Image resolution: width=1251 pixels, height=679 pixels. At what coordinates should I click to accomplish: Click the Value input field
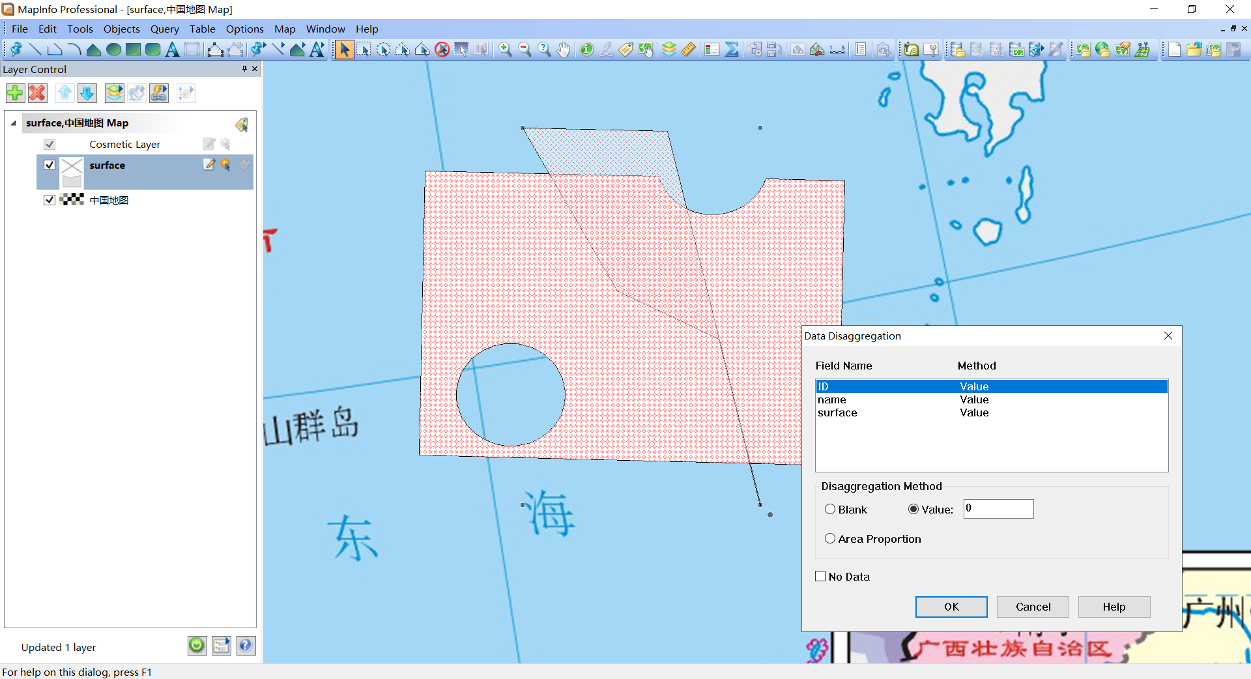[x=998, y=509]
